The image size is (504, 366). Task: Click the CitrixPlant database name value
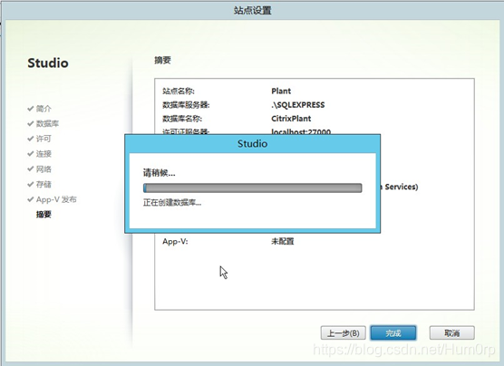click(291, 119)
